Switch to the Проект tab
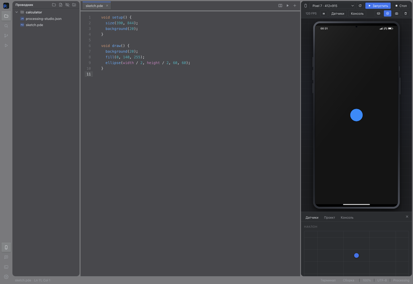The image size is (413, 284). 330,218
